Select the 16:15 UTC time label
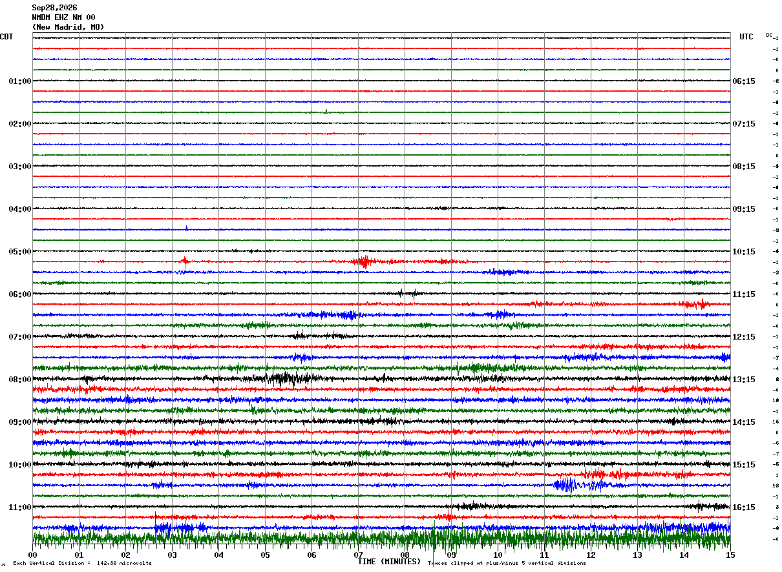The image size is (782, 572). [744, 507]
